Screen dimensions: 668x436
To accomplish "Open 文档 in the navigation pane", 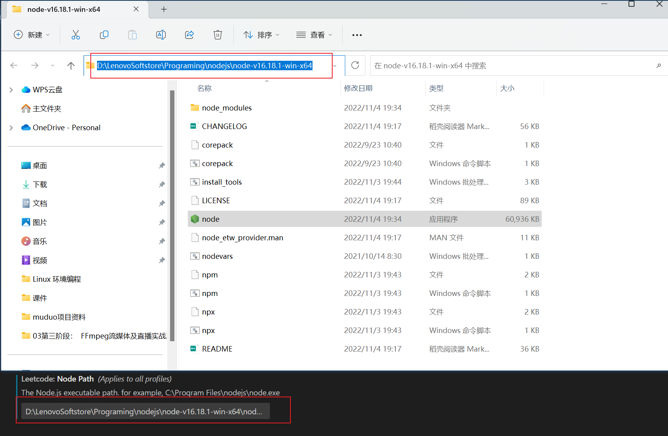I will coord(34,203).
